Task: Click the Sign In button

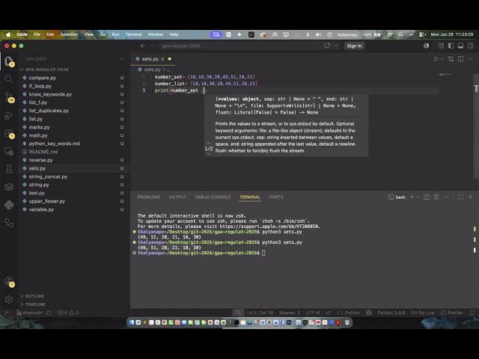Action: click(354, 46)
